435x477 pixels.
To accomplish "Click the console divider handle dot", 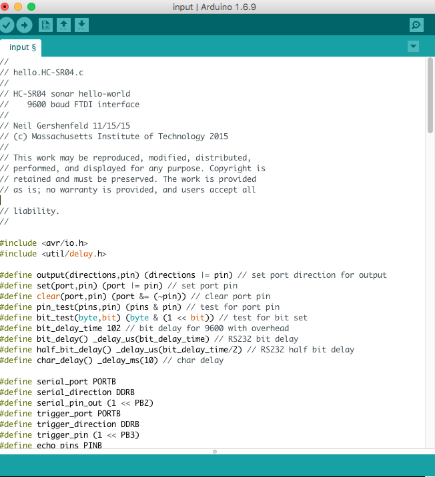I will (215, 452).
